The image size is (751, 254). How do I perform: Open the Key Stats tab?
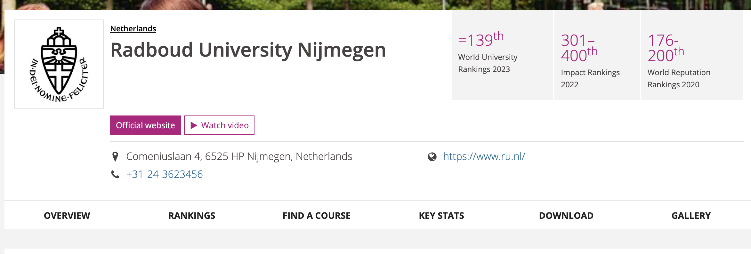(x=441, y=216)
